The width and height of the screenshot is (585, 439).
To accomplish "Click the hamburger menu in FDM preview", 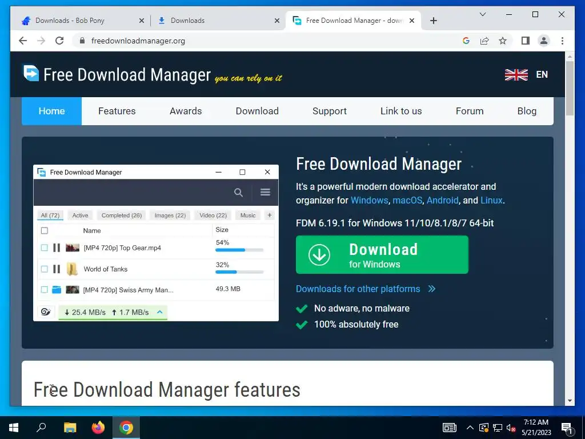I will point(265,192).
